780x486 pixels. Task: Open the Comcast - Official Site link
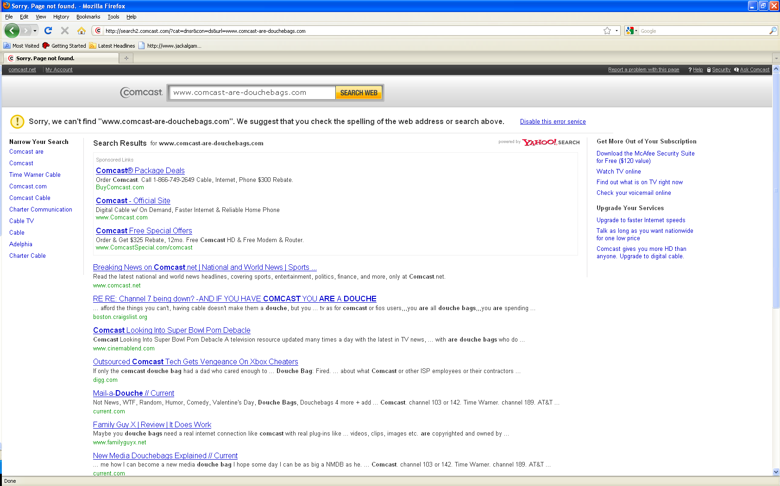point(133,200)
